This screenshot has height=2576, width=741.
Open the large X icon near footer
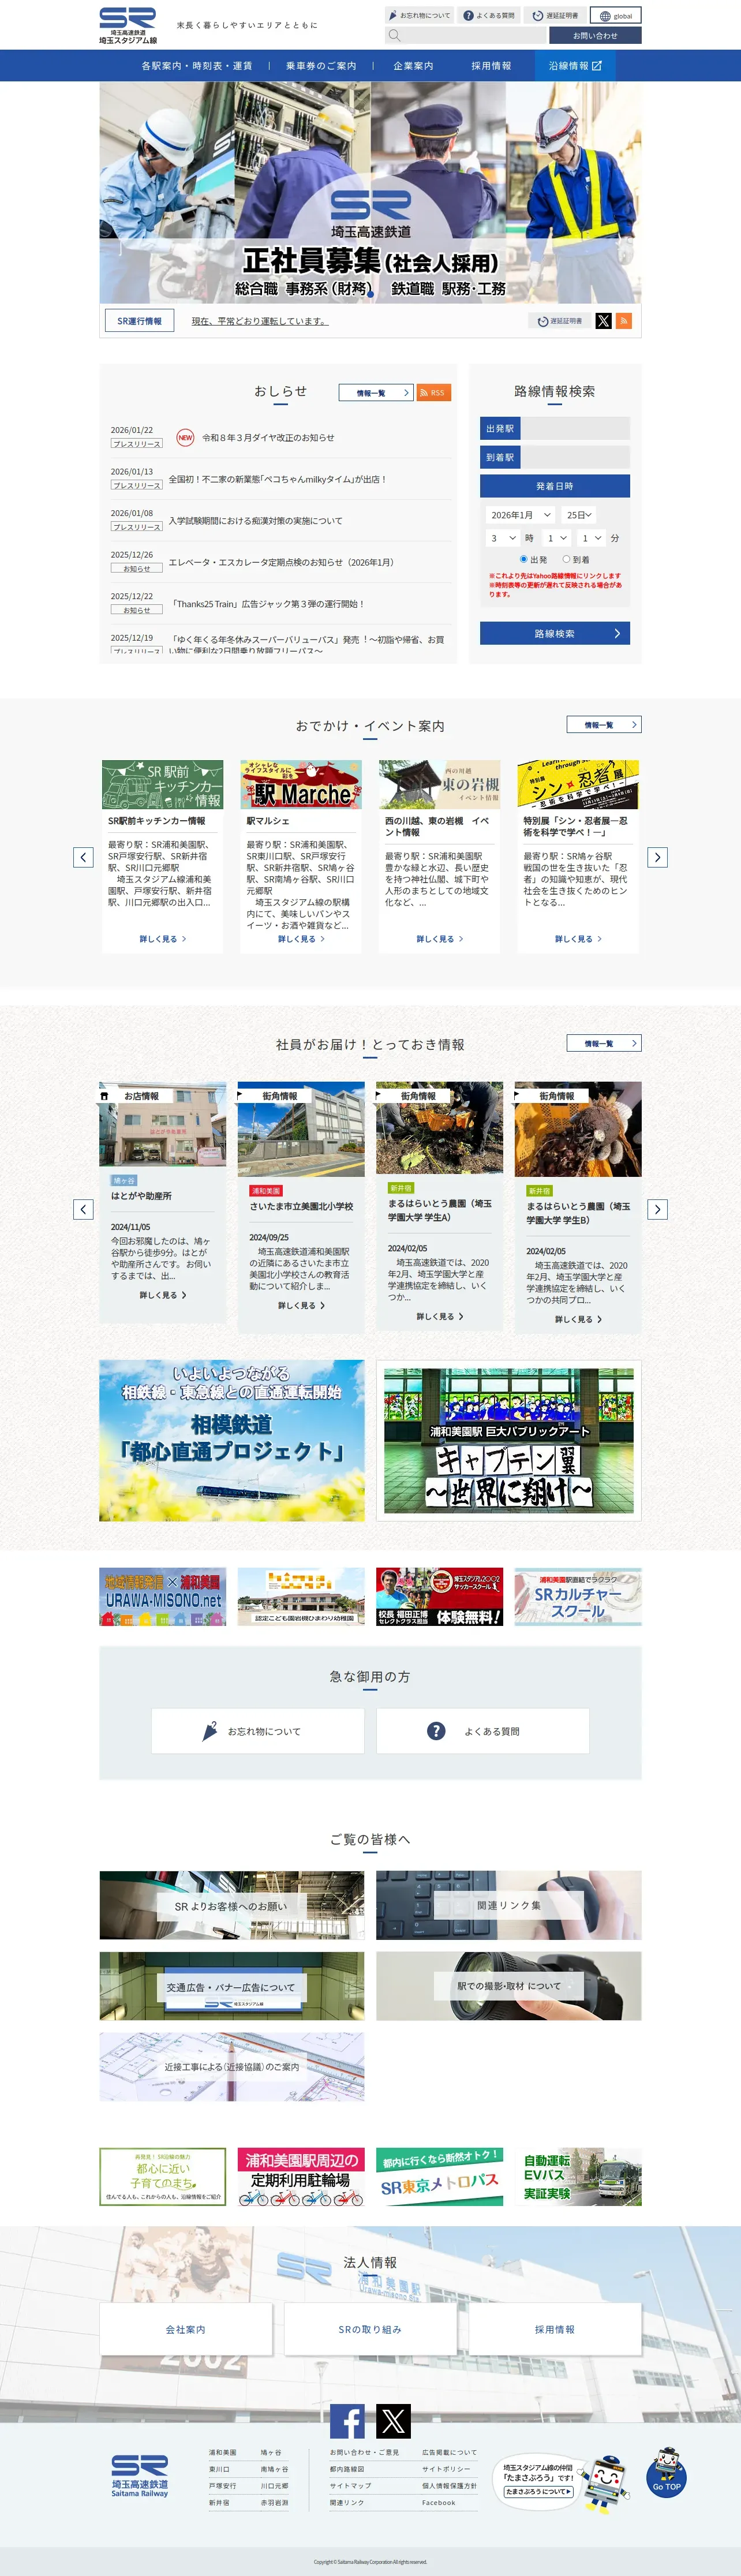click(393, 2420)
